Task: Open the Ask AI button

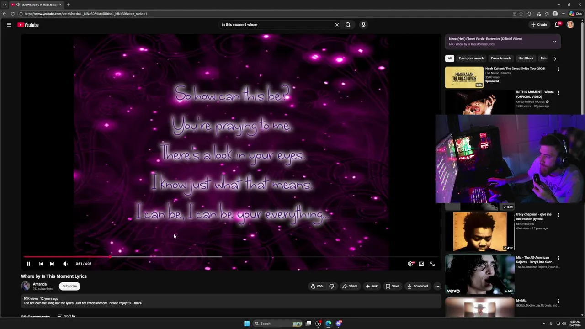Action: click(x=372, y=286)
